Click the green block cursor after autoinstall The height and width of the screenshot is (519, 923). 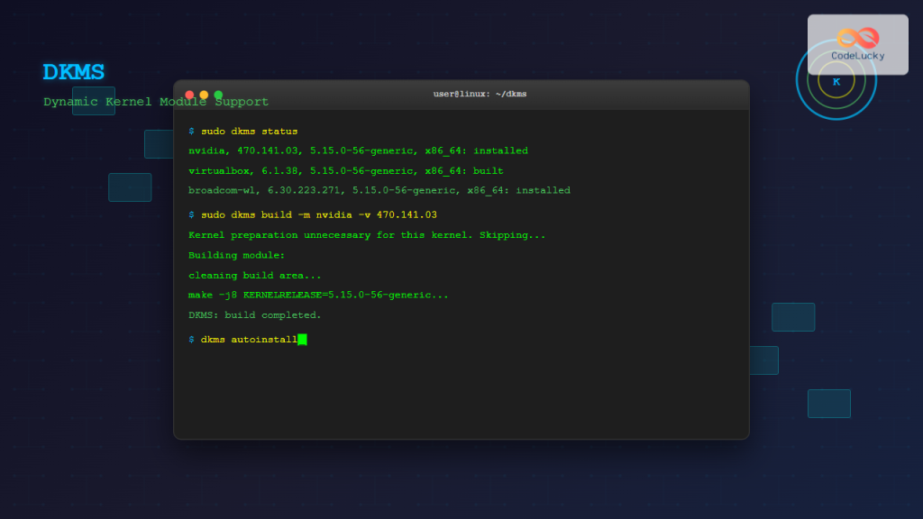pos(304,340)
